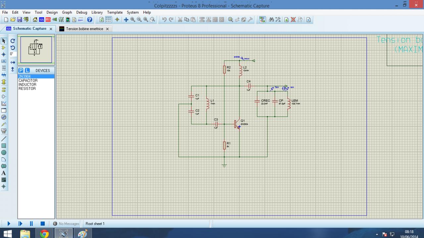Click the Pick devices P button

pyautogui.click(x=21, y=70)
